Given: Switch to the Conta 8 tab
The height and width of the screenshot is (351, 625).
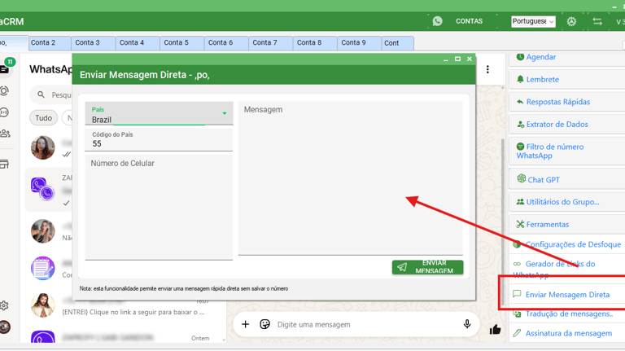Looking at the screenshot, I should point(315,42).
